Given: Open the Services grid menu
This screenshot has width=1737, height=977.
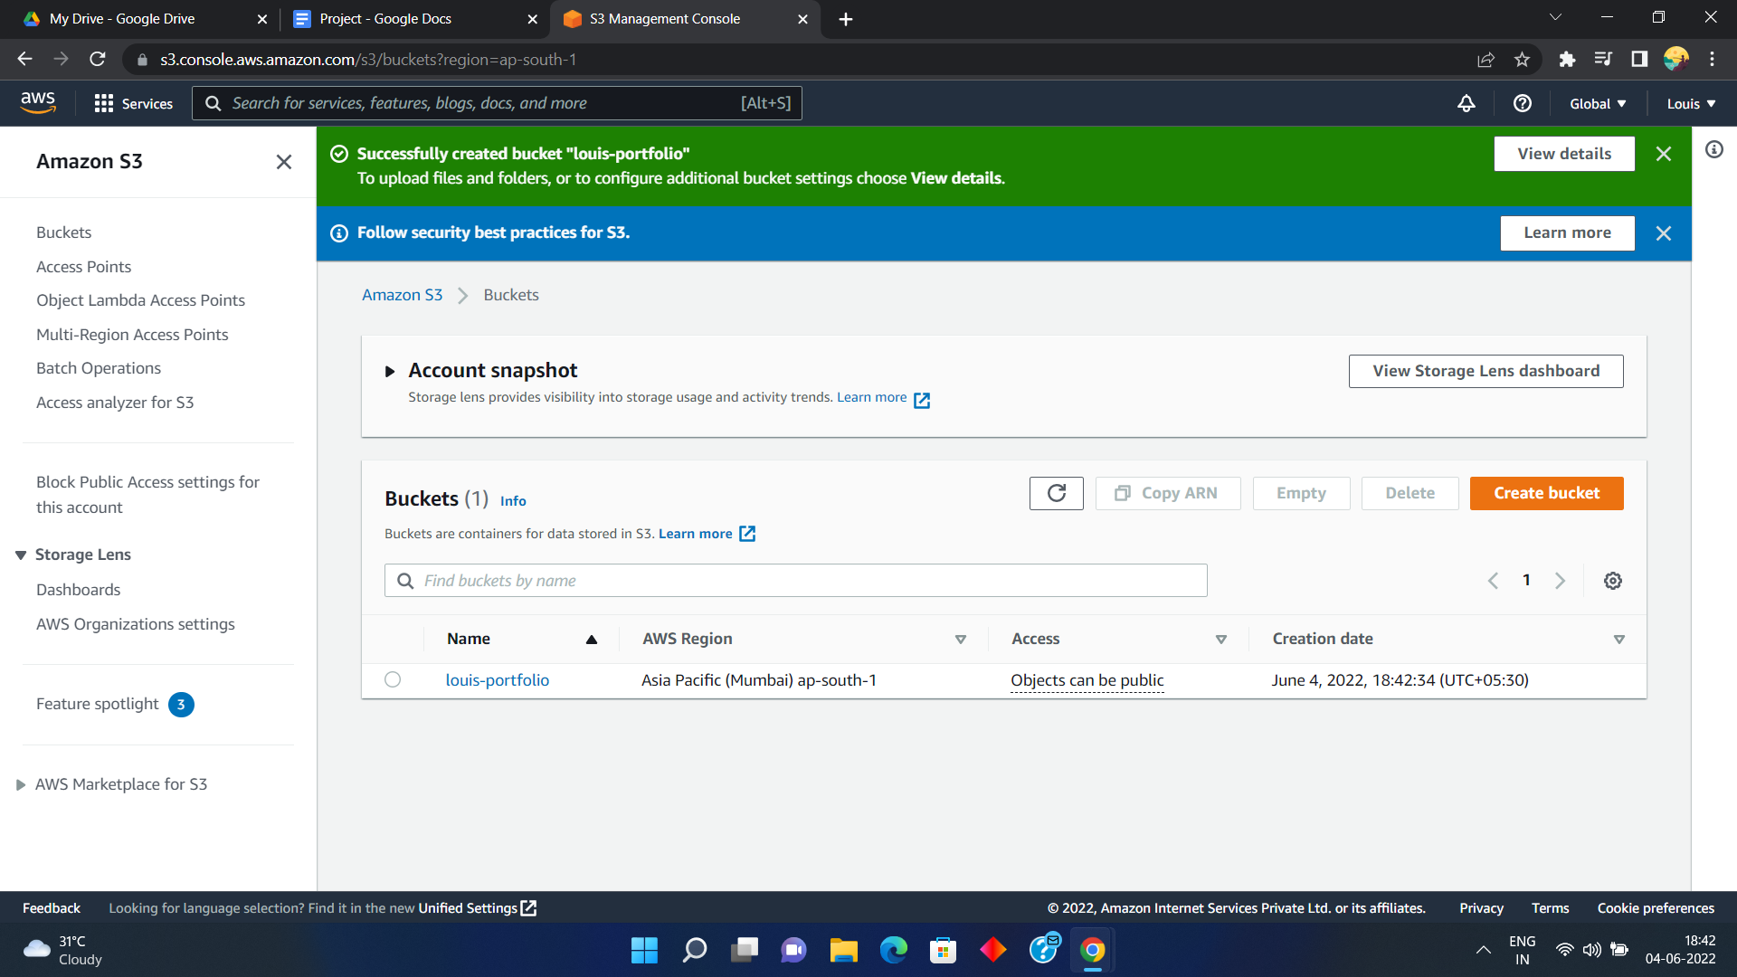Looking at the screenshot, I should click(x=133, y=103).
